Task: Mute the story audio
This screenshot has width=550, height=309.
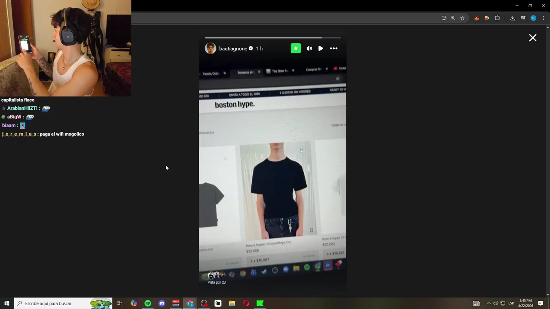Action: [309, 48]
